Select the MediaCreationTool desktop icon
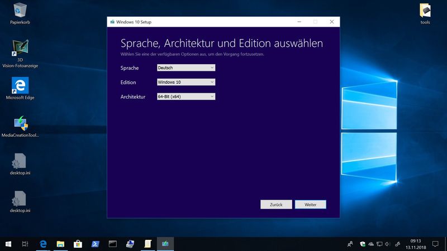This screenshot has width=447, height=251. coord(20,127)
